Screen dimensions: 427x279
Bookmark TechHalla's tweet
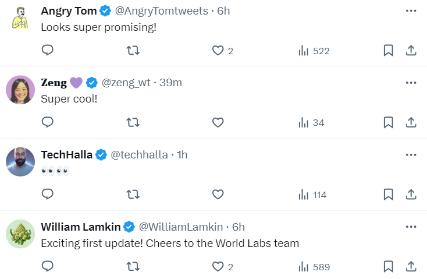click(388, 195)
